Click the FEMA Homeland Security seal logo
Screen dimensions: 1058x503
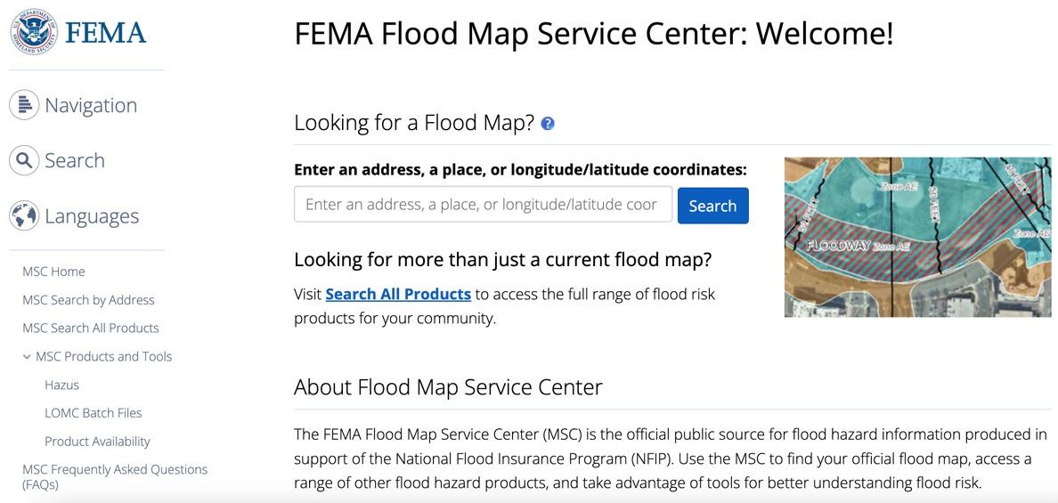click(34, 33)
